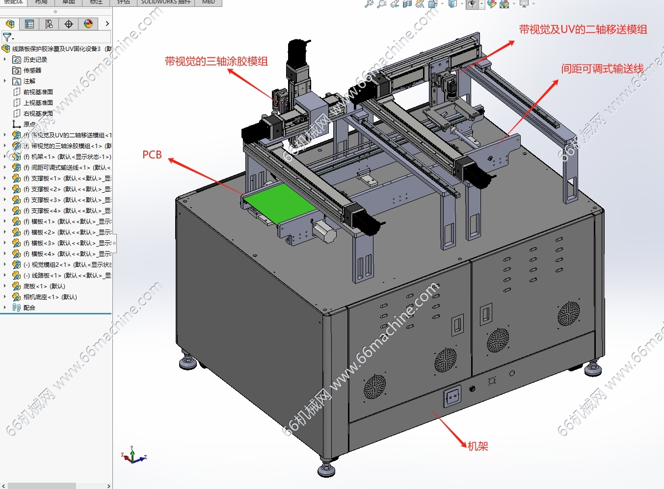Viewport: 664px width, 489px height.
Task: Open the DimXpertManager crosshair tab
Action: point(69,24)
